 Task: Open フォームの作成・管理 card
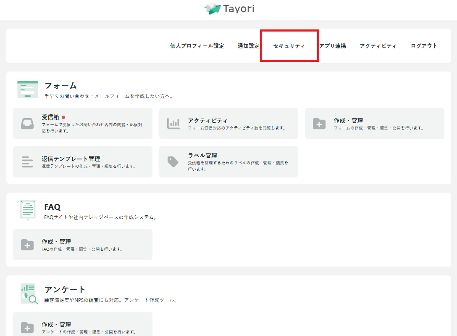[x=375, y=123]
